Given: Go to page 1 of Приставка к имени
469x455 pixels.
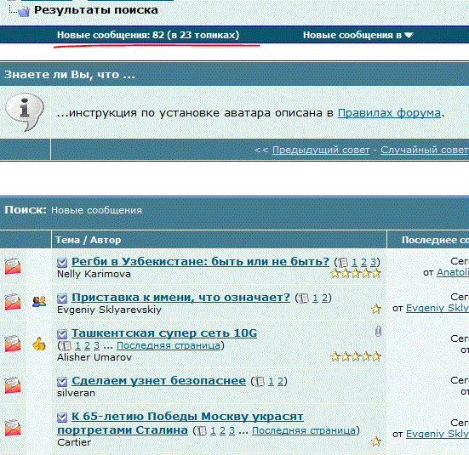Looking at the screenshot, I should pos(315,298).
